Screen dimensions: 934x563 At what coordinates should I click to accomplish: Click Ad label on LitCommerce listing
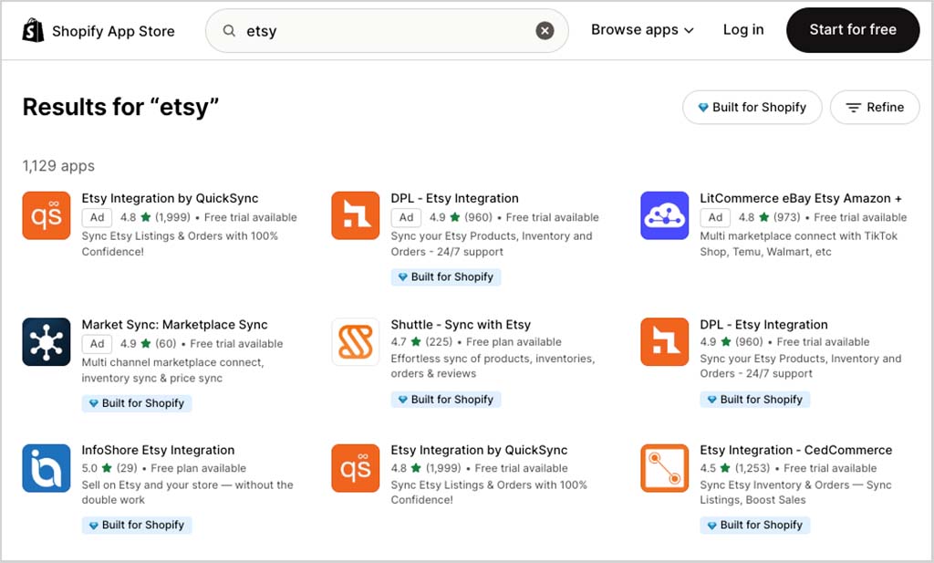[715, 217]
